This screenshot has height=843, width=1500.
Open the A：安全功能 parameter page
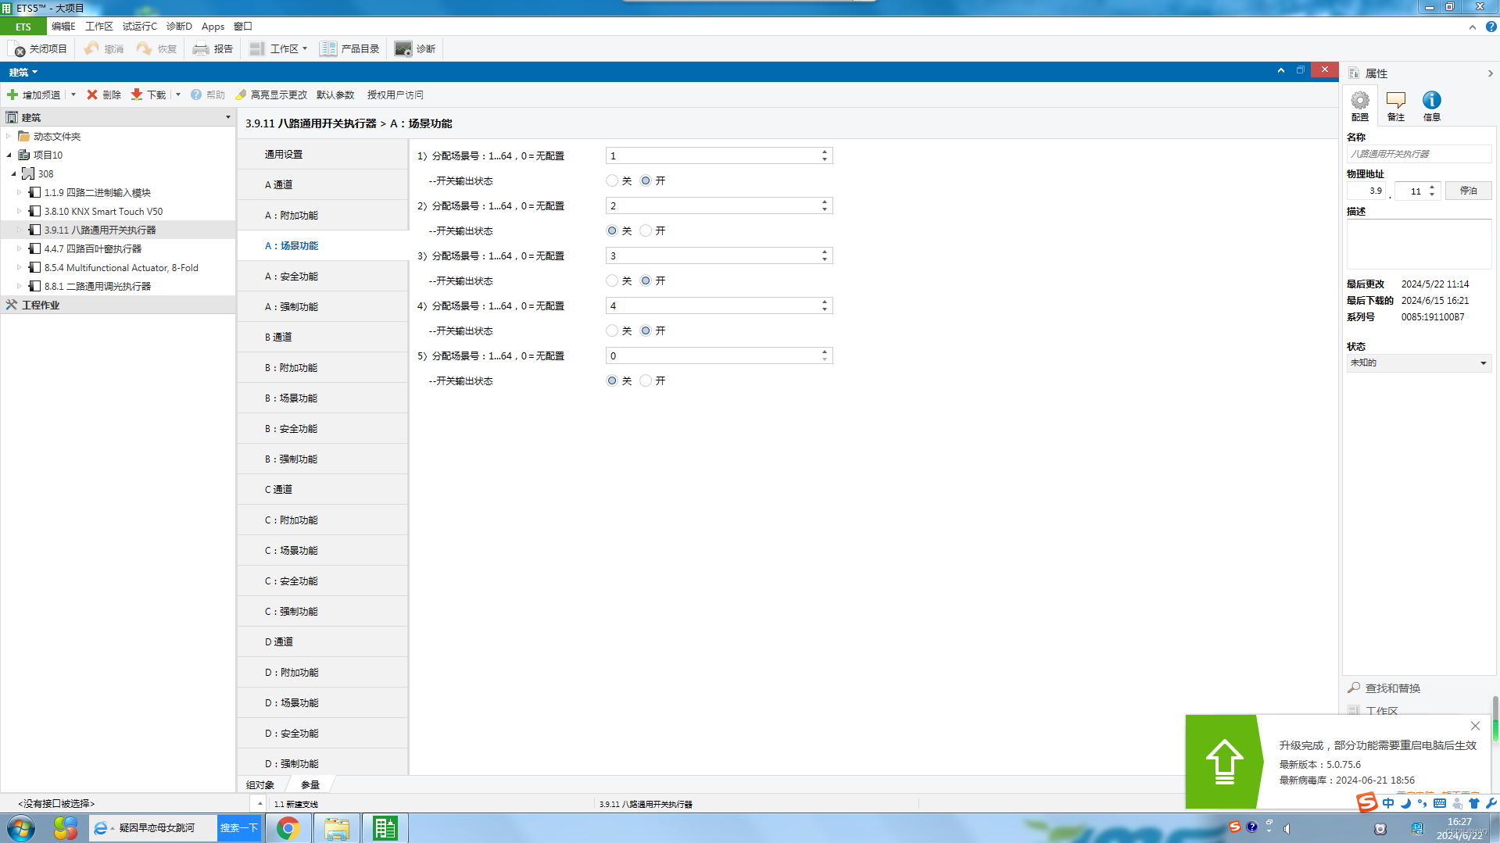[323, 276]
